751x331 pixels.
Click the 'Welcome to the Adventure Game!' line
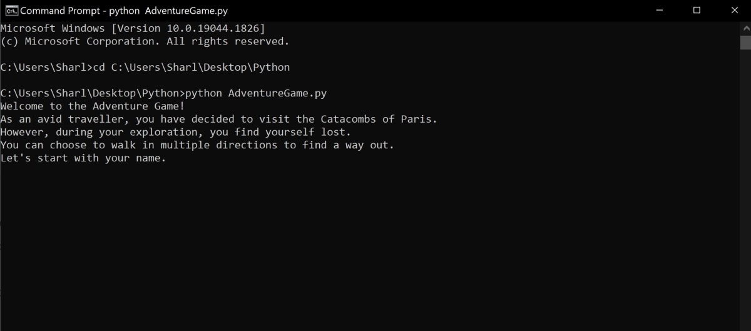click(x=93, y=106)
